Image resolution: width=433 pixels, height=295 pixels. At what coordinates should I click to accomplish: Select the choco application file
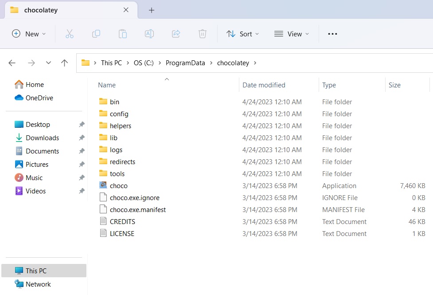(x=118, y=185)
